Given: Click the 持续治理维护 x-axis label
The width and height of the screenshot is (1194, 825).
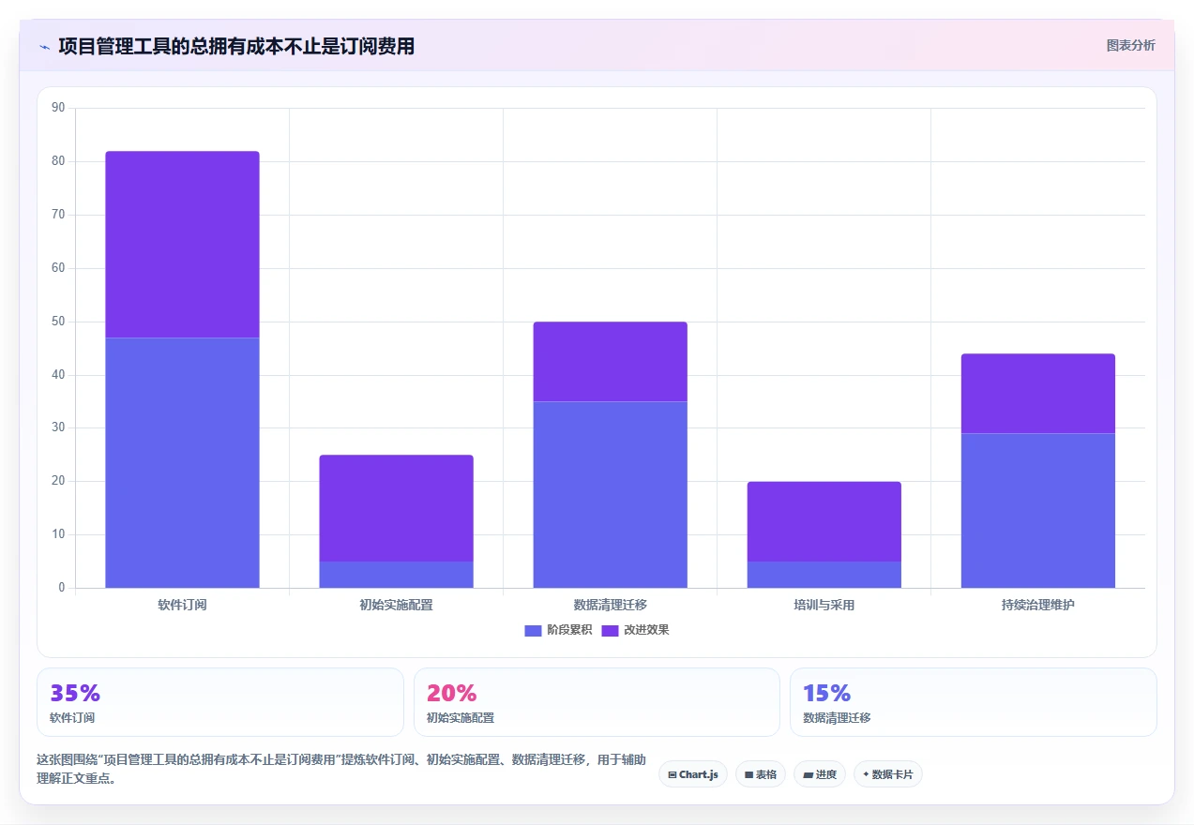Looking at the screenshot, I should click(x=1037, y=605).
